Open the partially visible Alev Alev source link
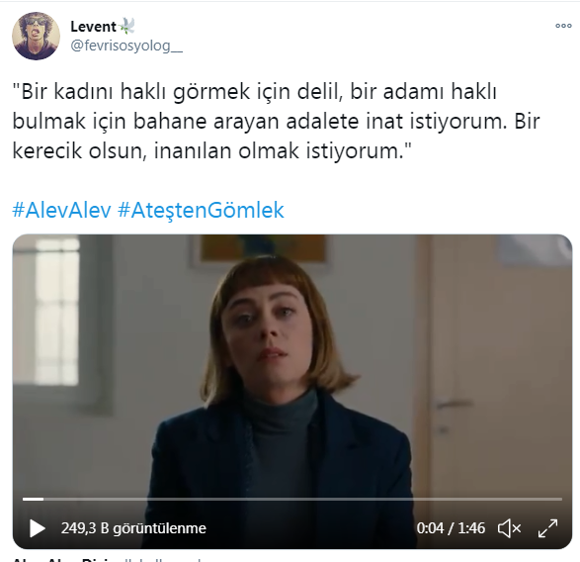The width and height of the screenshot is (580, 562). (108, 559)
